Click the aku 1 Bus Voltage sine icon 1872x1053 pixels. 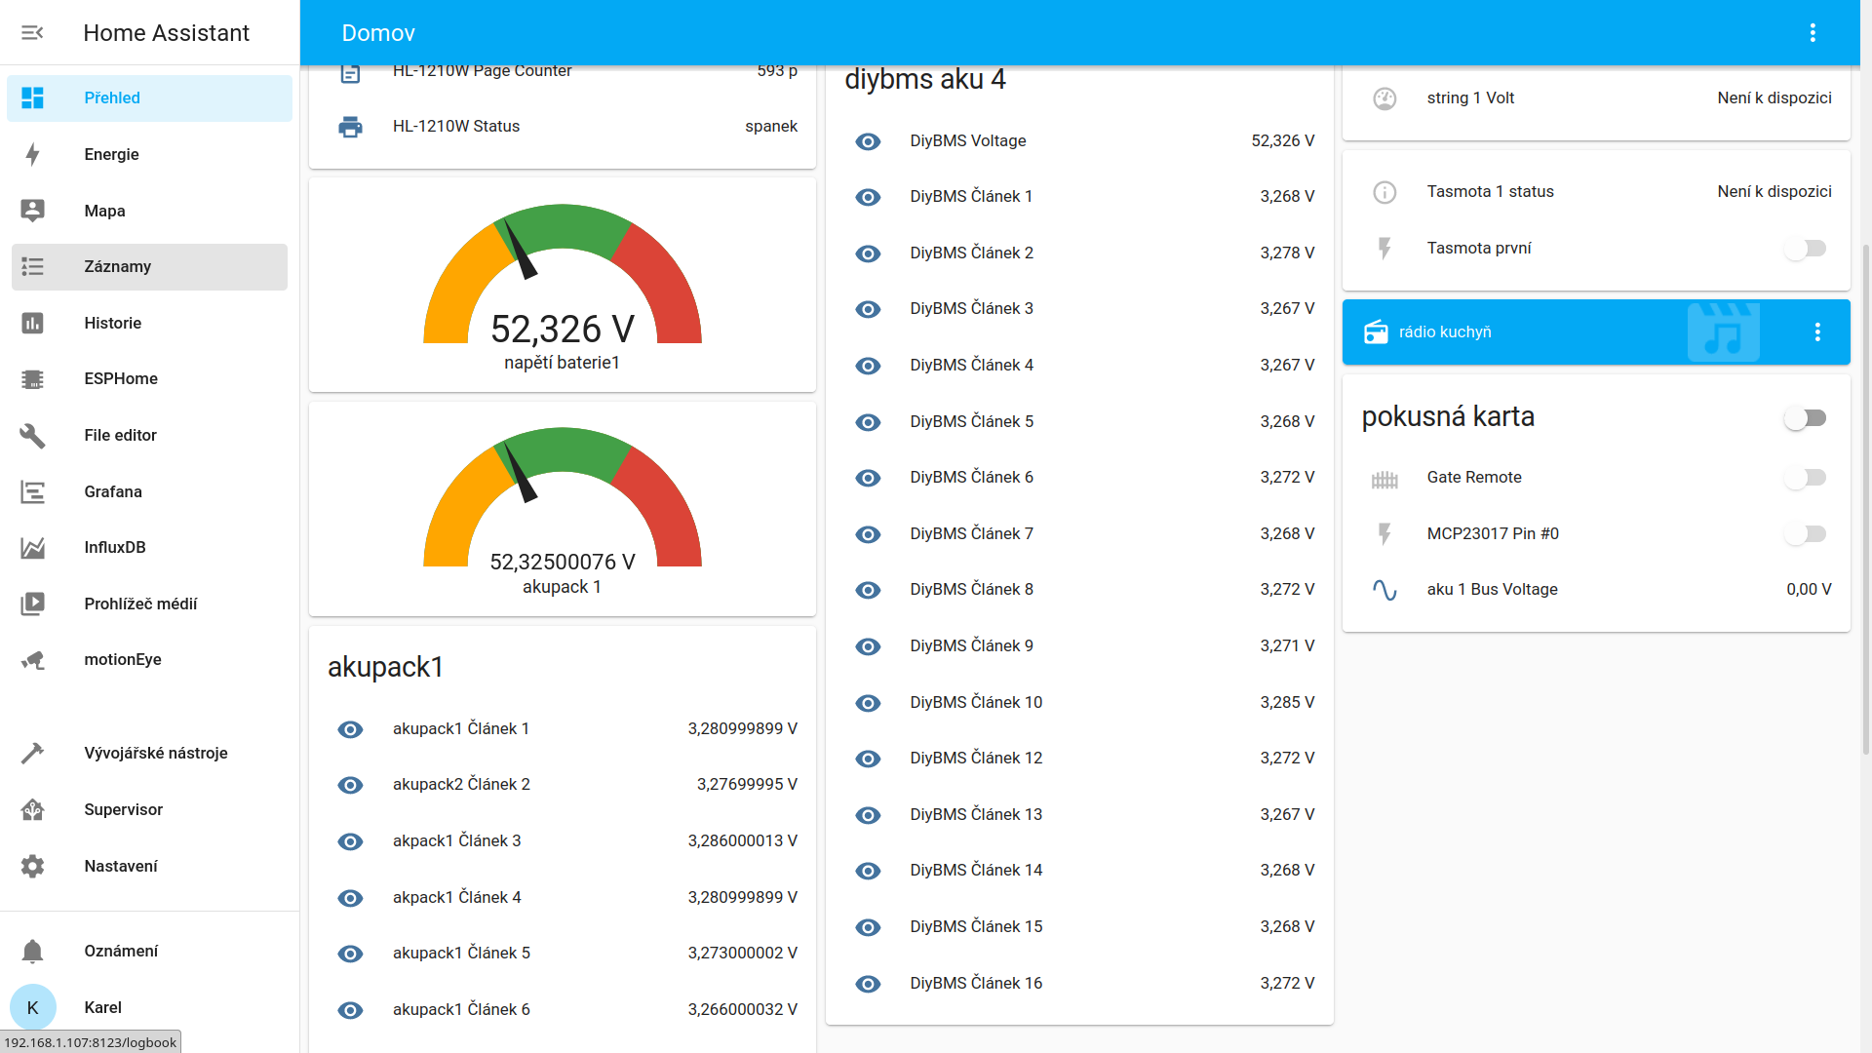[1384, 590]
